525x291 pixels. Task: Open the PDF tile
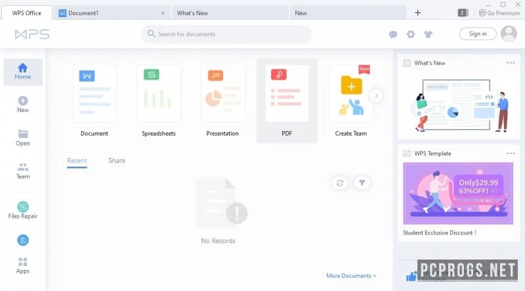[287, 101]
